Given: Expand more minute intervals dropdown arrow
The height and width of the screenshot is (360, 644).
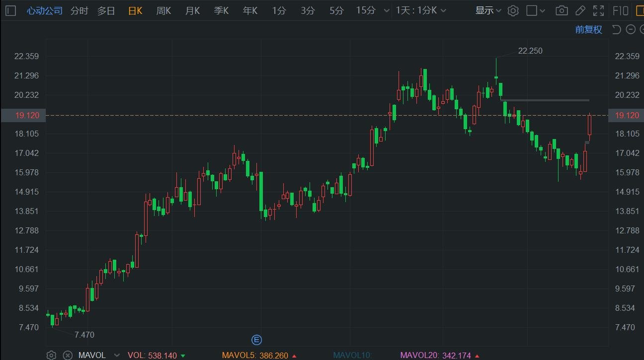Looking at the screenshot, I should pos(386,10).
